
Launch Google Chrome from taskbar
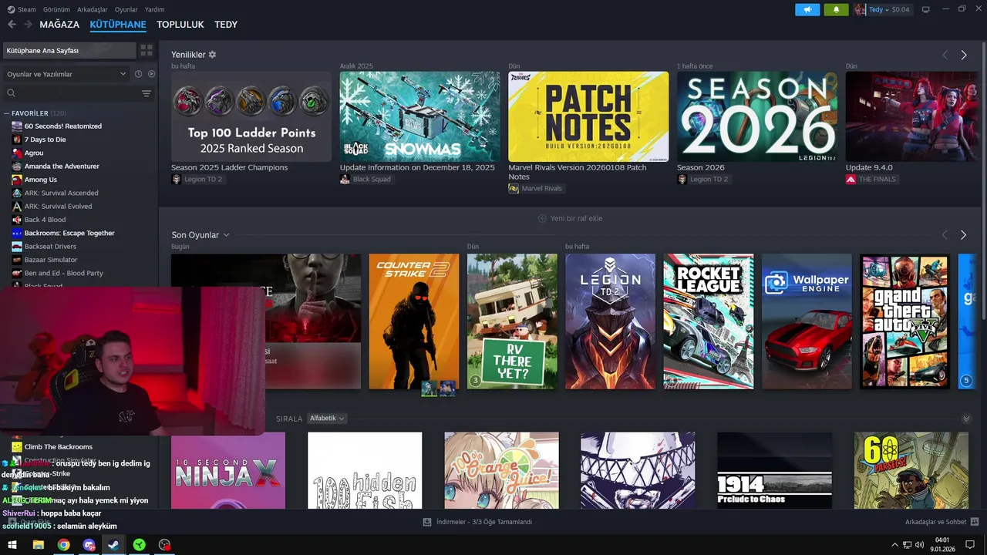63,545
